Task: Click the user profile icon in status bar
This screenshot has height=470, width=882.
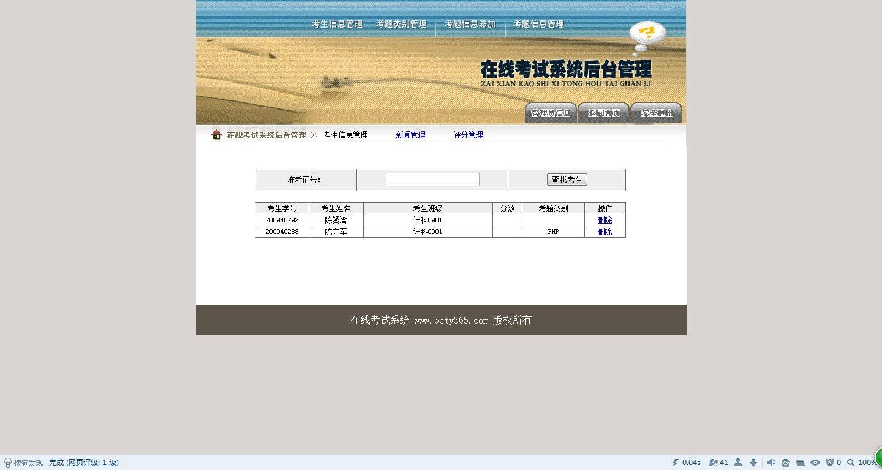Action: tap(738, 463)
